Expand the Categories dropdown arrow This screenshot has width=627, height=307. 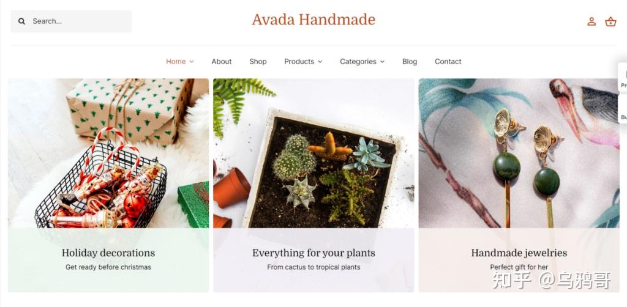[382, 62]
